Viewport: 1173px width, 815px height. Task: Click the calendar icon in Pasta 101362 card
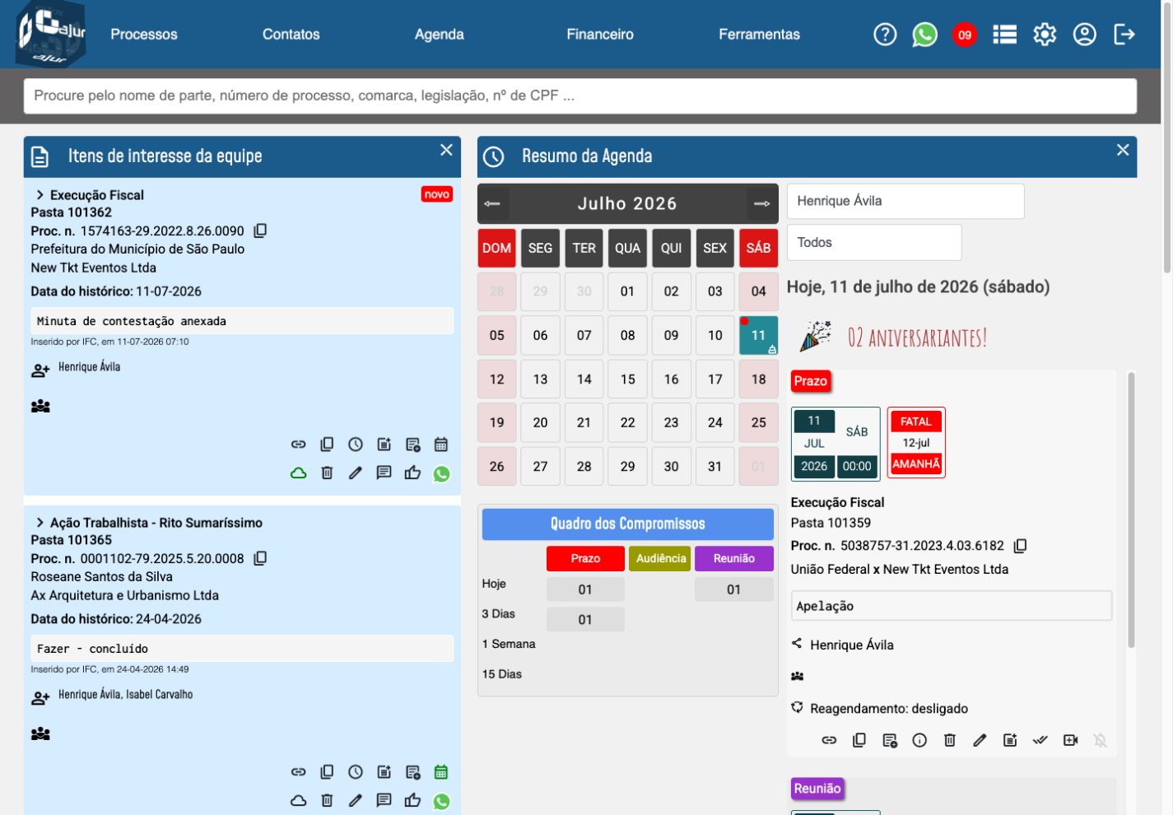click(x=441, y=445)
